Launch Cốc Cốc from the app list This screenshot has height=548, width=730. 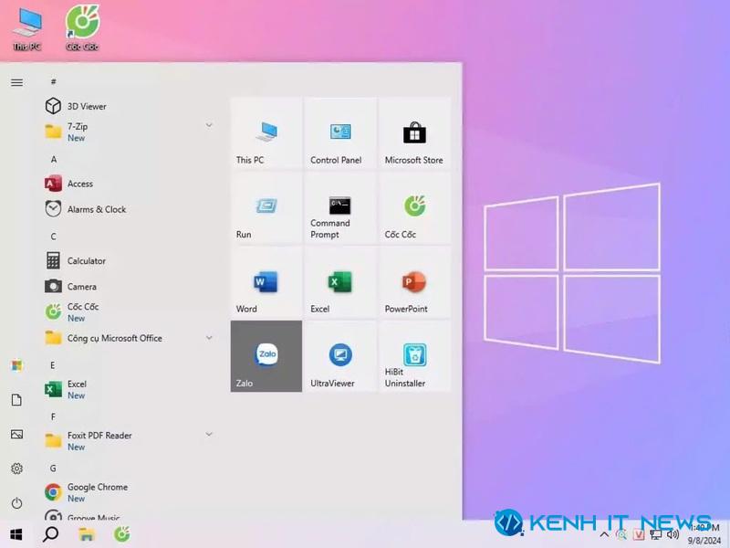128,311
